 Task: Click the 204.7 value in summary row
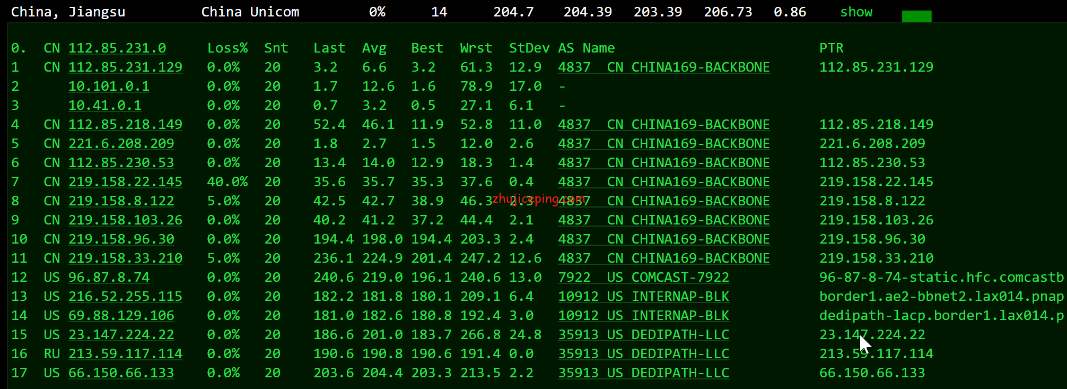point(513,12)
